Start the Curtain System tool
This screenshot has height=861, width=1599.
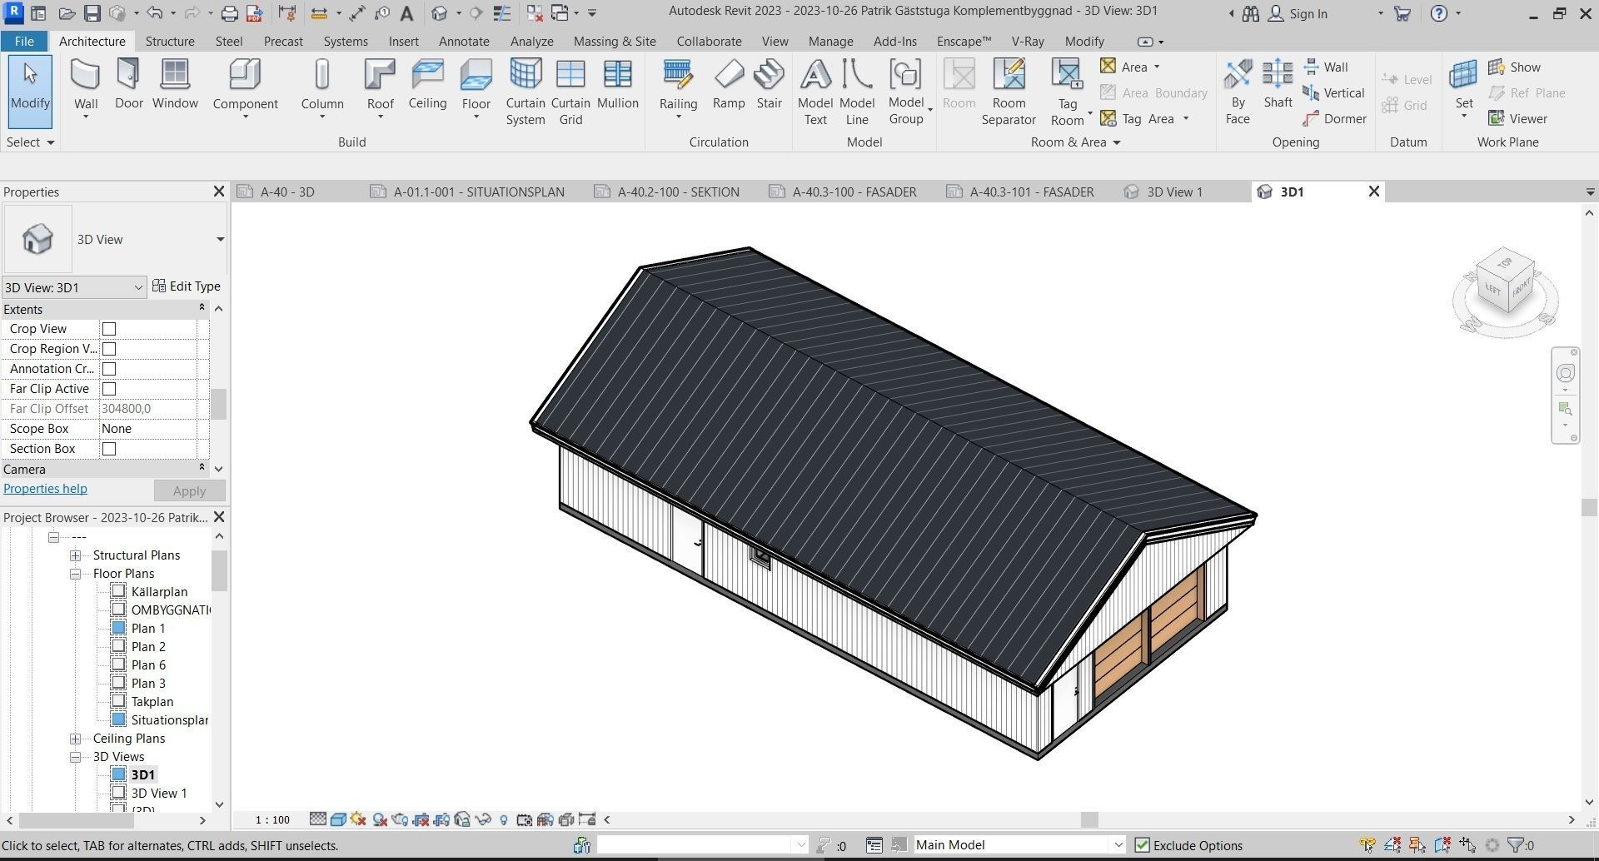[x=526, y=92]
